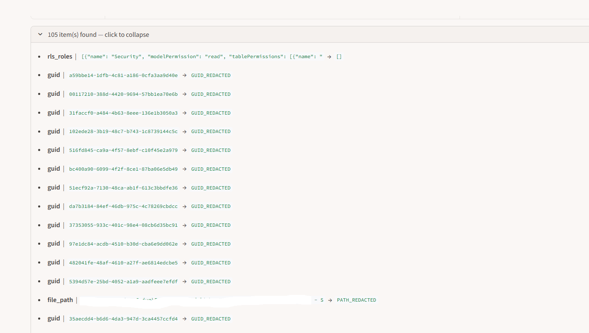Click the arrow icon on the 00117210 guid row
This screenshot has width=589, height=333.
click(x=184, y=94)
